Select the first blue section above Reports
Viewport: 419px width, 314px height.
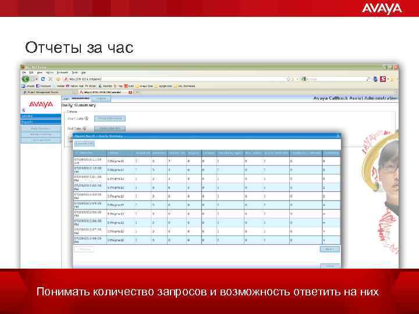click(x=41, y=116)
